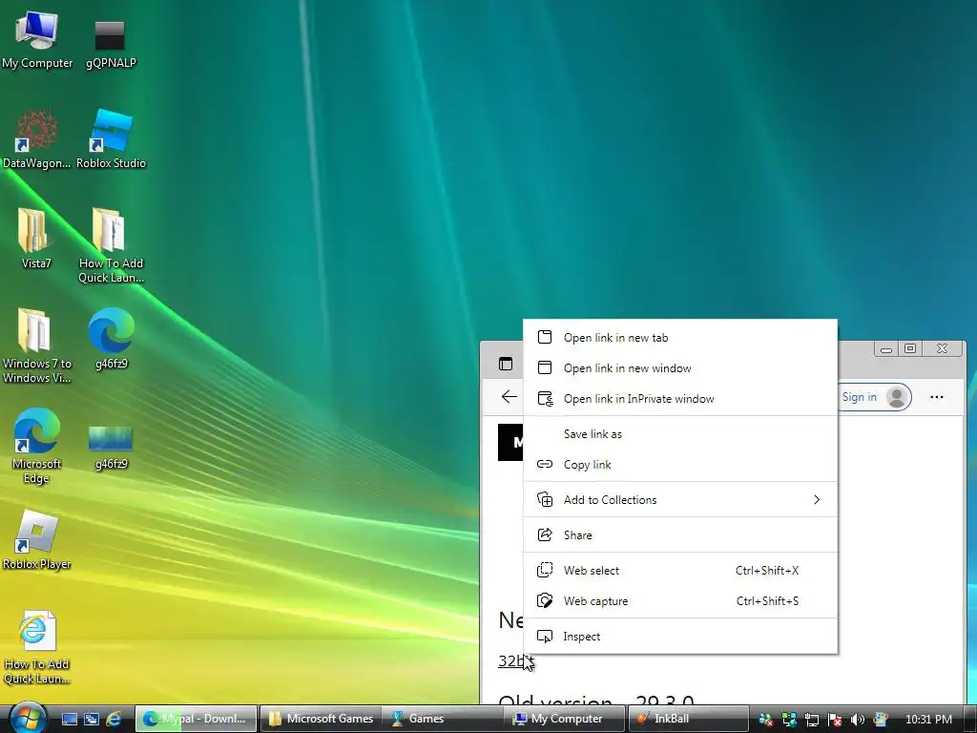Launch Internet Explorer from quick launch
Viewport: 977px width, 733px height.
(114, 720)
